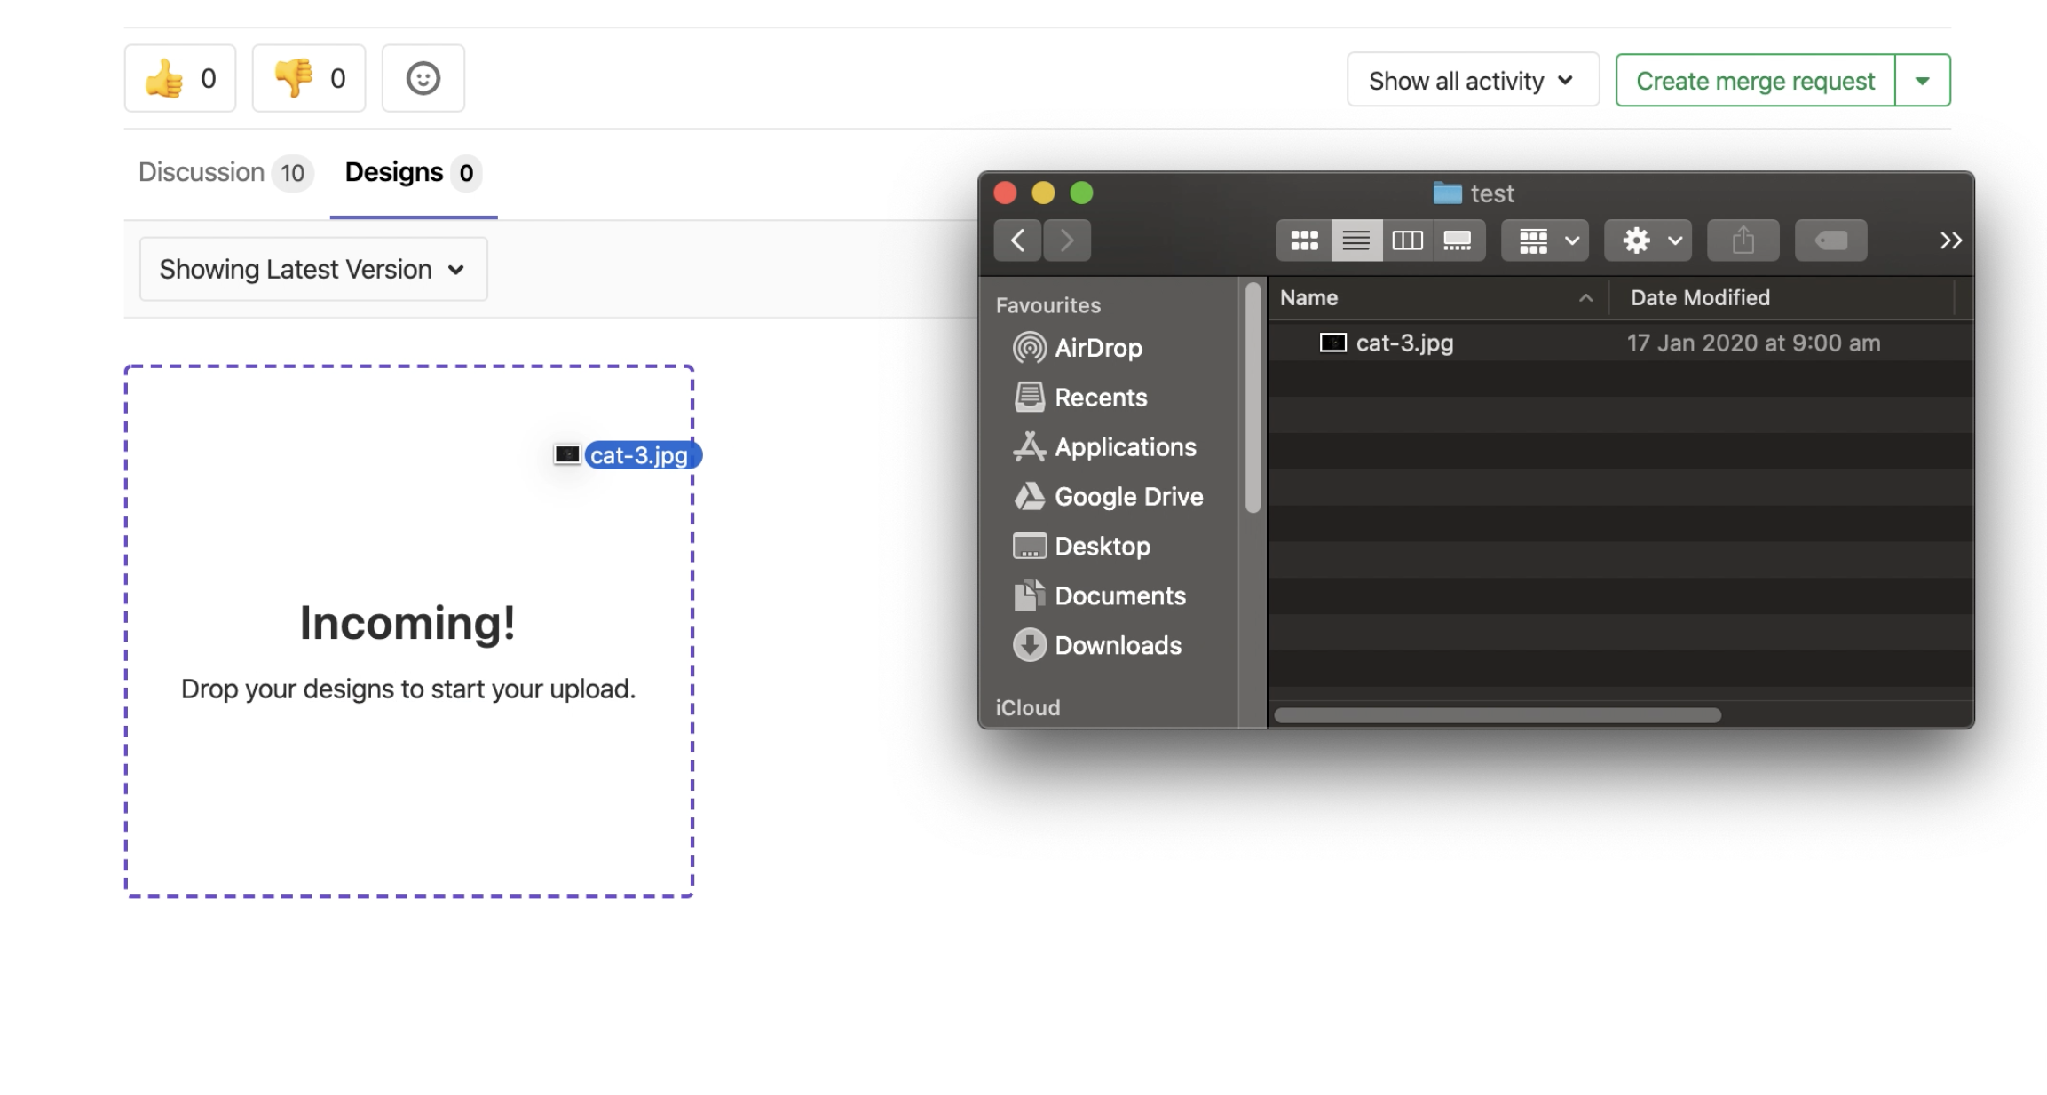This screenshot has width=2047, height=1095.
Task: Expand the merge request options arrow
Action: click(x=1923, y=80)
